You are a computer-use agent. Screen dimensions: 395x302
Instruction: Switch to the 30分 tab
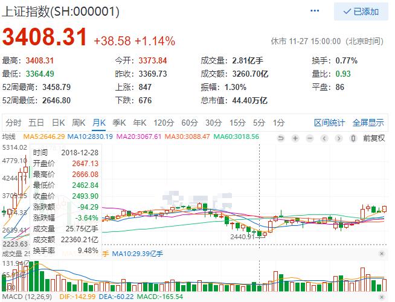tap(213, 123)
